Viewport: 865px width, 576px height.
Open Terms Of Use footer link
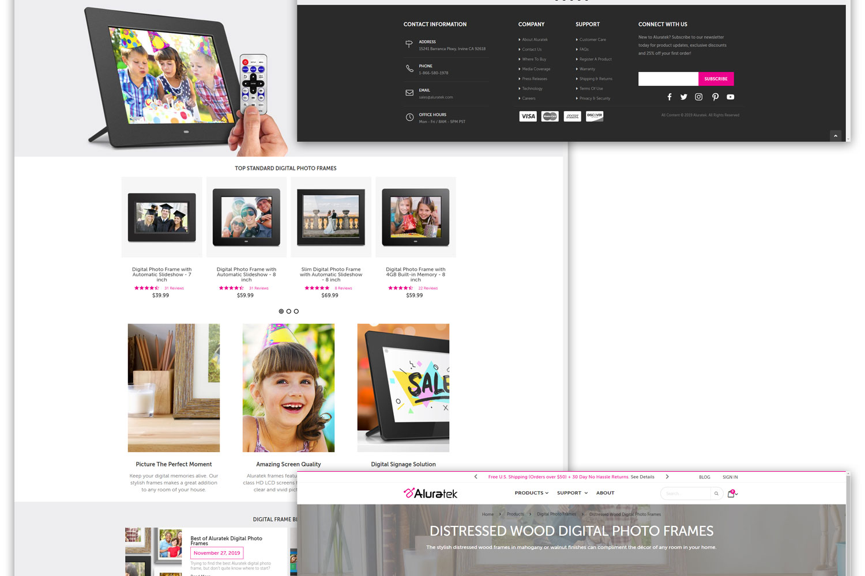(591, 89)
